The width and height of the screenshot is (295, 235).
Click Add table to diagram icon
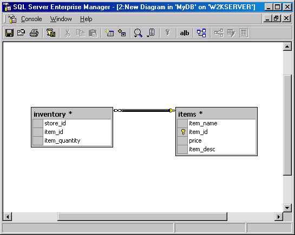122,33
